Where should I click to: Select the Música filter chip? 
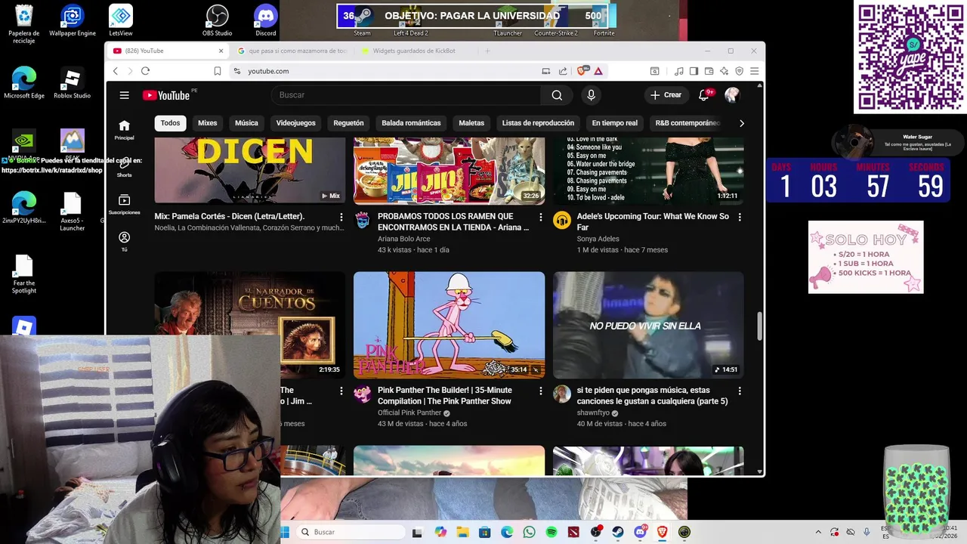click(x=246, y=123)
